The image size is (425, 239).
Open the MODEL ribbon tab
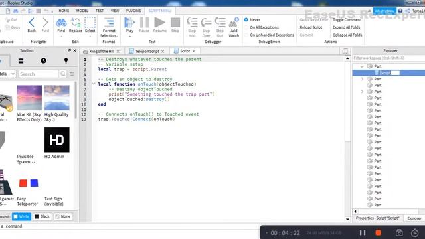82,11
